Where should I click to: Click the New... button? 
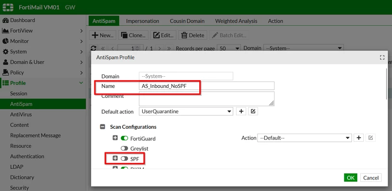(x=103, y=35)
